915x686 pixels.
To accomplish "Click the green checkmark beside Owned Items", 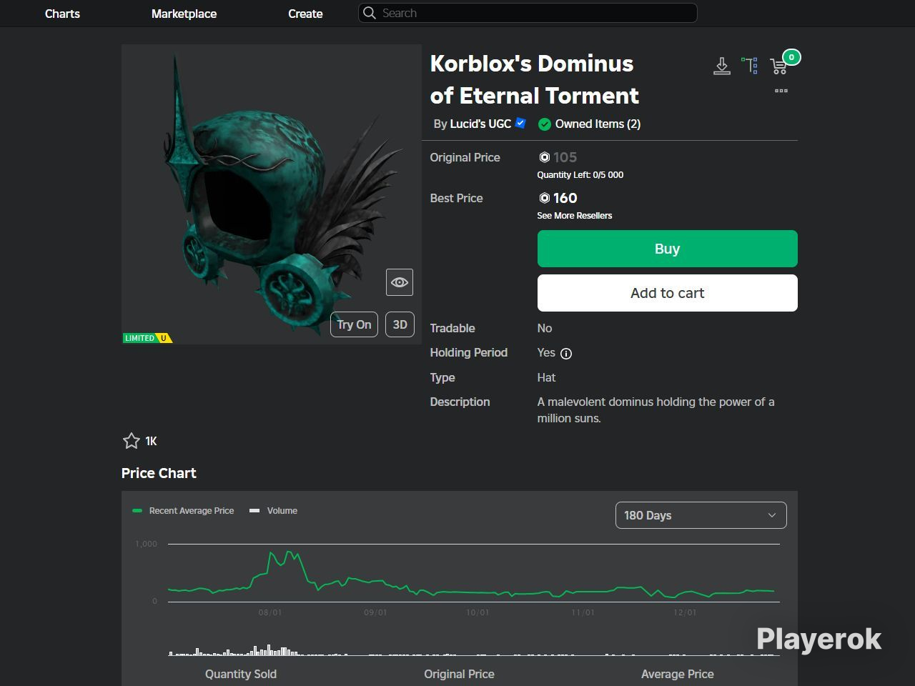I will [x=545, y=124].
